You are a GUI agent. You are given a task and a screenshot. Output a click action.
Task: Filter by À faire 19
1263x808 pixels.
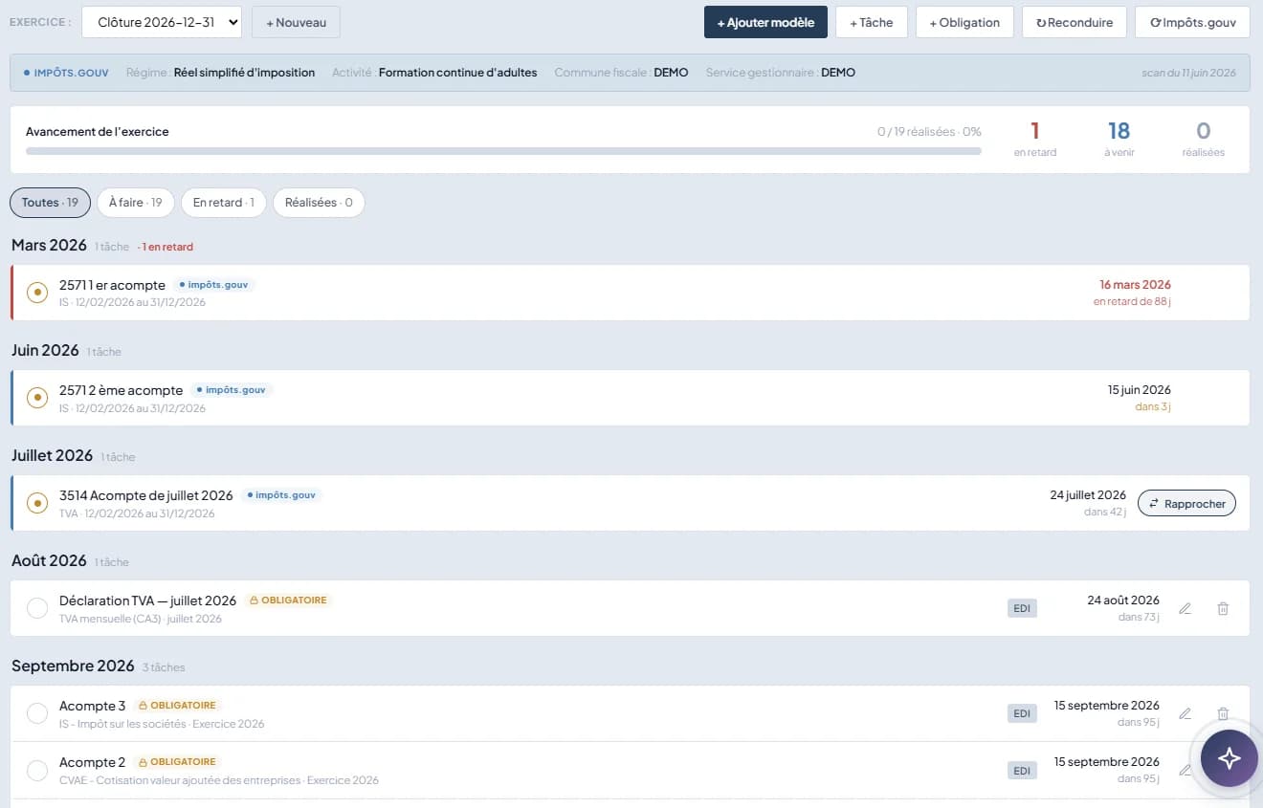click(x=135, y=203)
